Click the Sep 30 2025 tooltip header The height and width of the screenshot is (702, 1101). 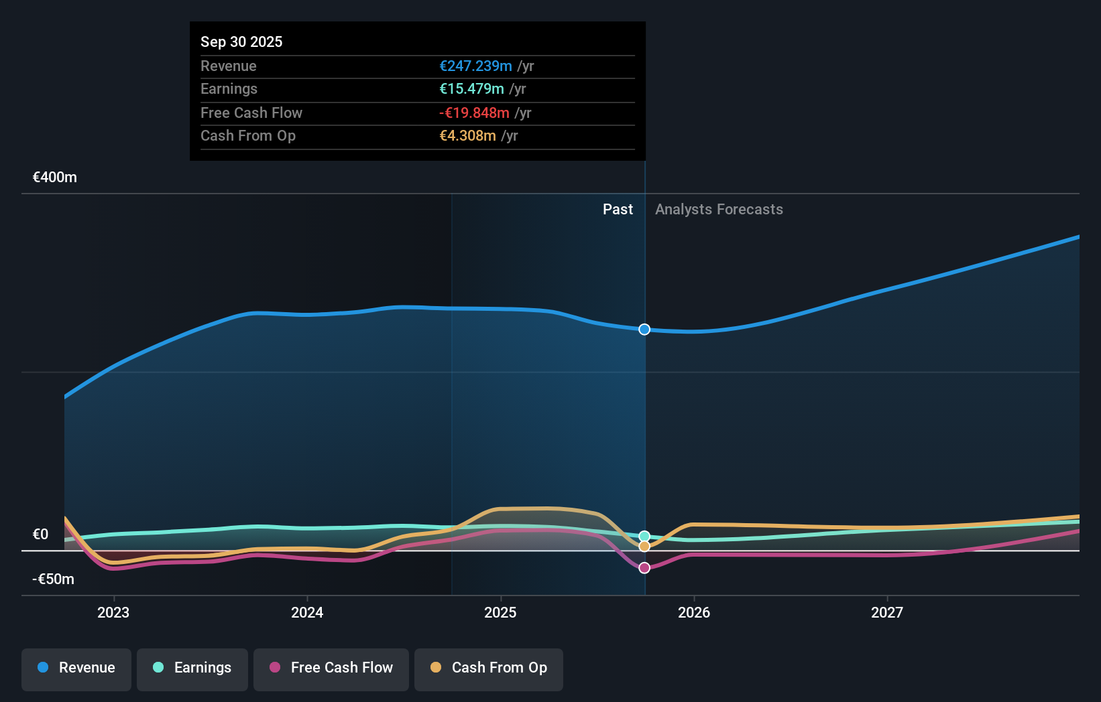(241, 42)
